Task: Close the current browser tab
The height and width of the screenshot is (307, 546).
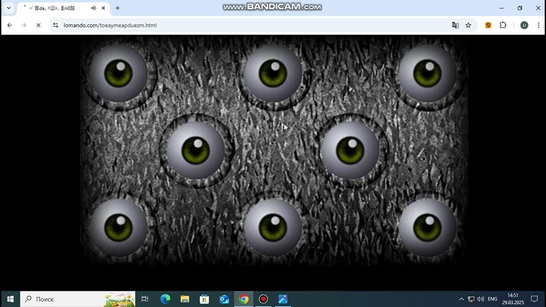Action: pos(103,8)
